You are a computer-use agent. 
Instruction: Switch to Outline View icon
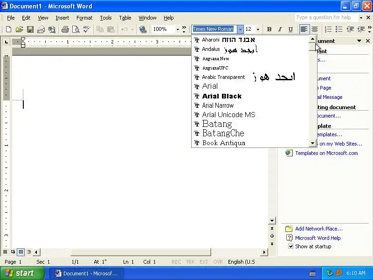point(29,252)
